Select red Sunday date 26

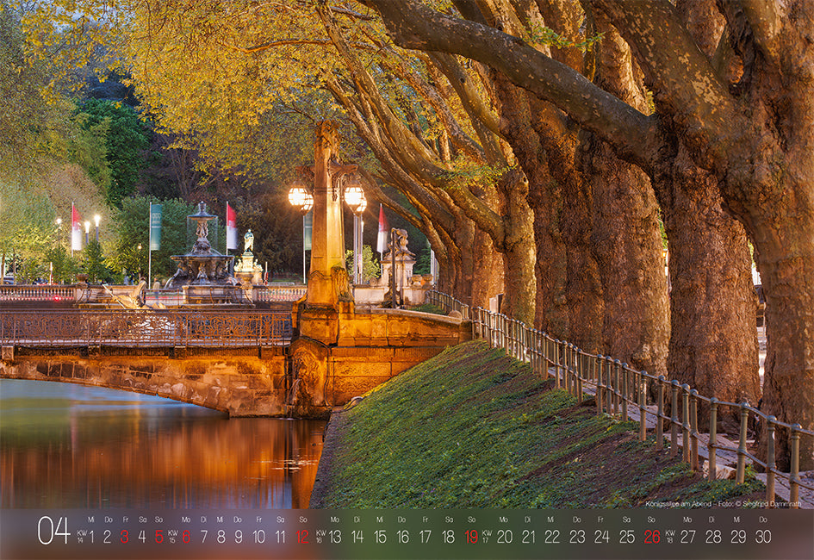(652, 536)
